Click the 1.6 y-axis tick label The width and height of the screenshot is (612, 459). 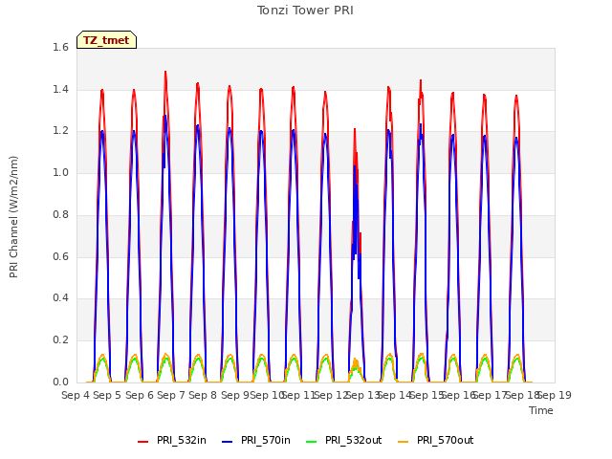[x=60, y=47]
